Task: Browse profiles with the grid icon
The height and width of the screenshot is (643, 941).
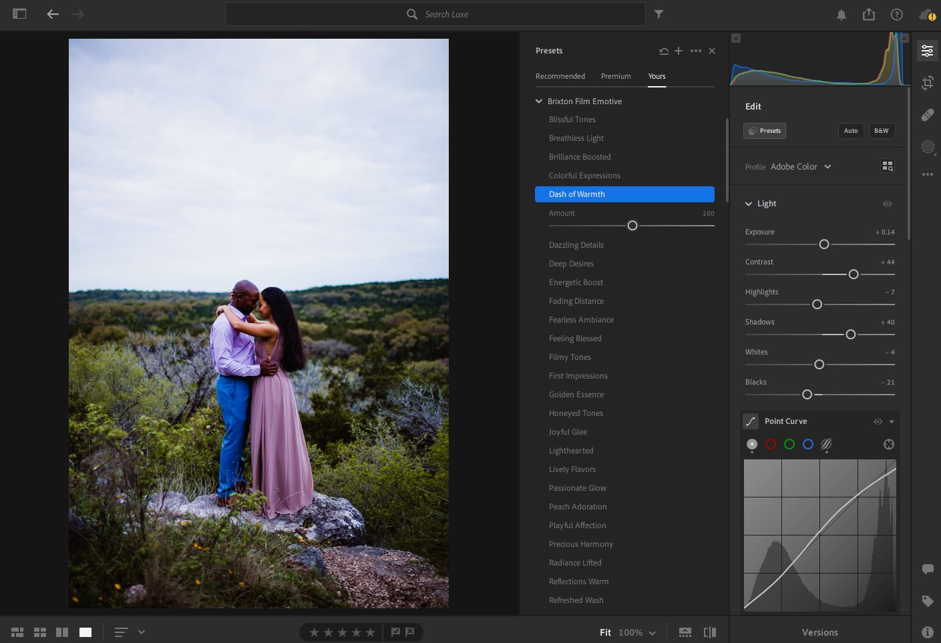Action: point(888,166)
